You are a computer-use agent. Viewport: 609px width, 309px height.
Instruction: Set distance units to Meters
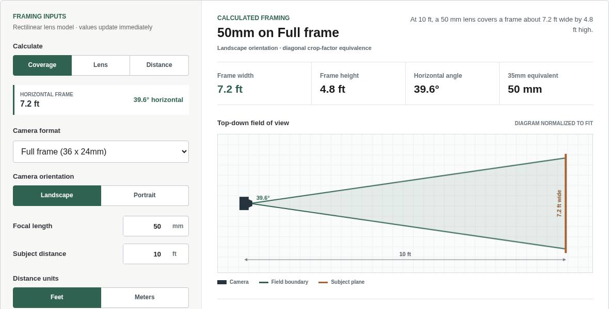[145, 297]
